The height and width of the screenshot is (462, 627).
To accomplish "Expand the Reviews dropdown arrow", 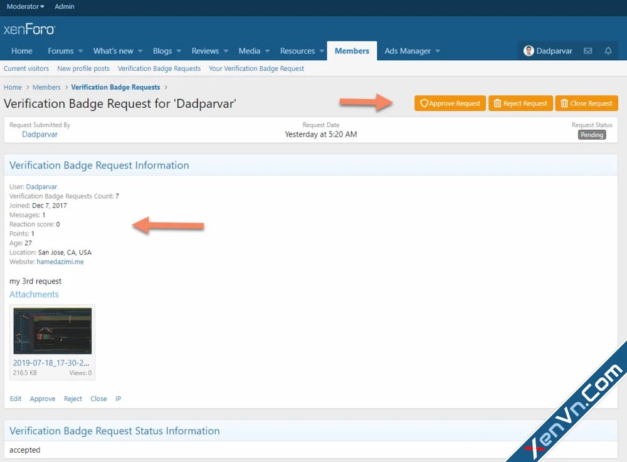I will [226, 51].
